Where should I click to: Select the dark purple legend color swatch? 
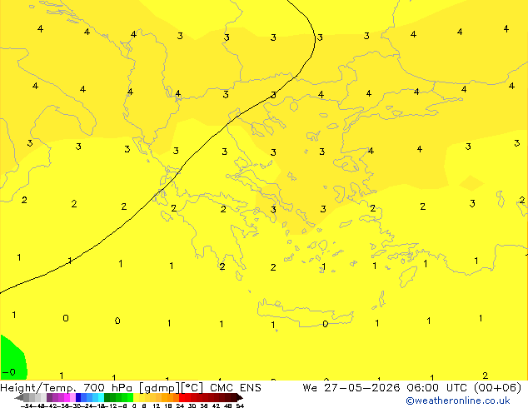pyautogui.click(x=49, y=397)
